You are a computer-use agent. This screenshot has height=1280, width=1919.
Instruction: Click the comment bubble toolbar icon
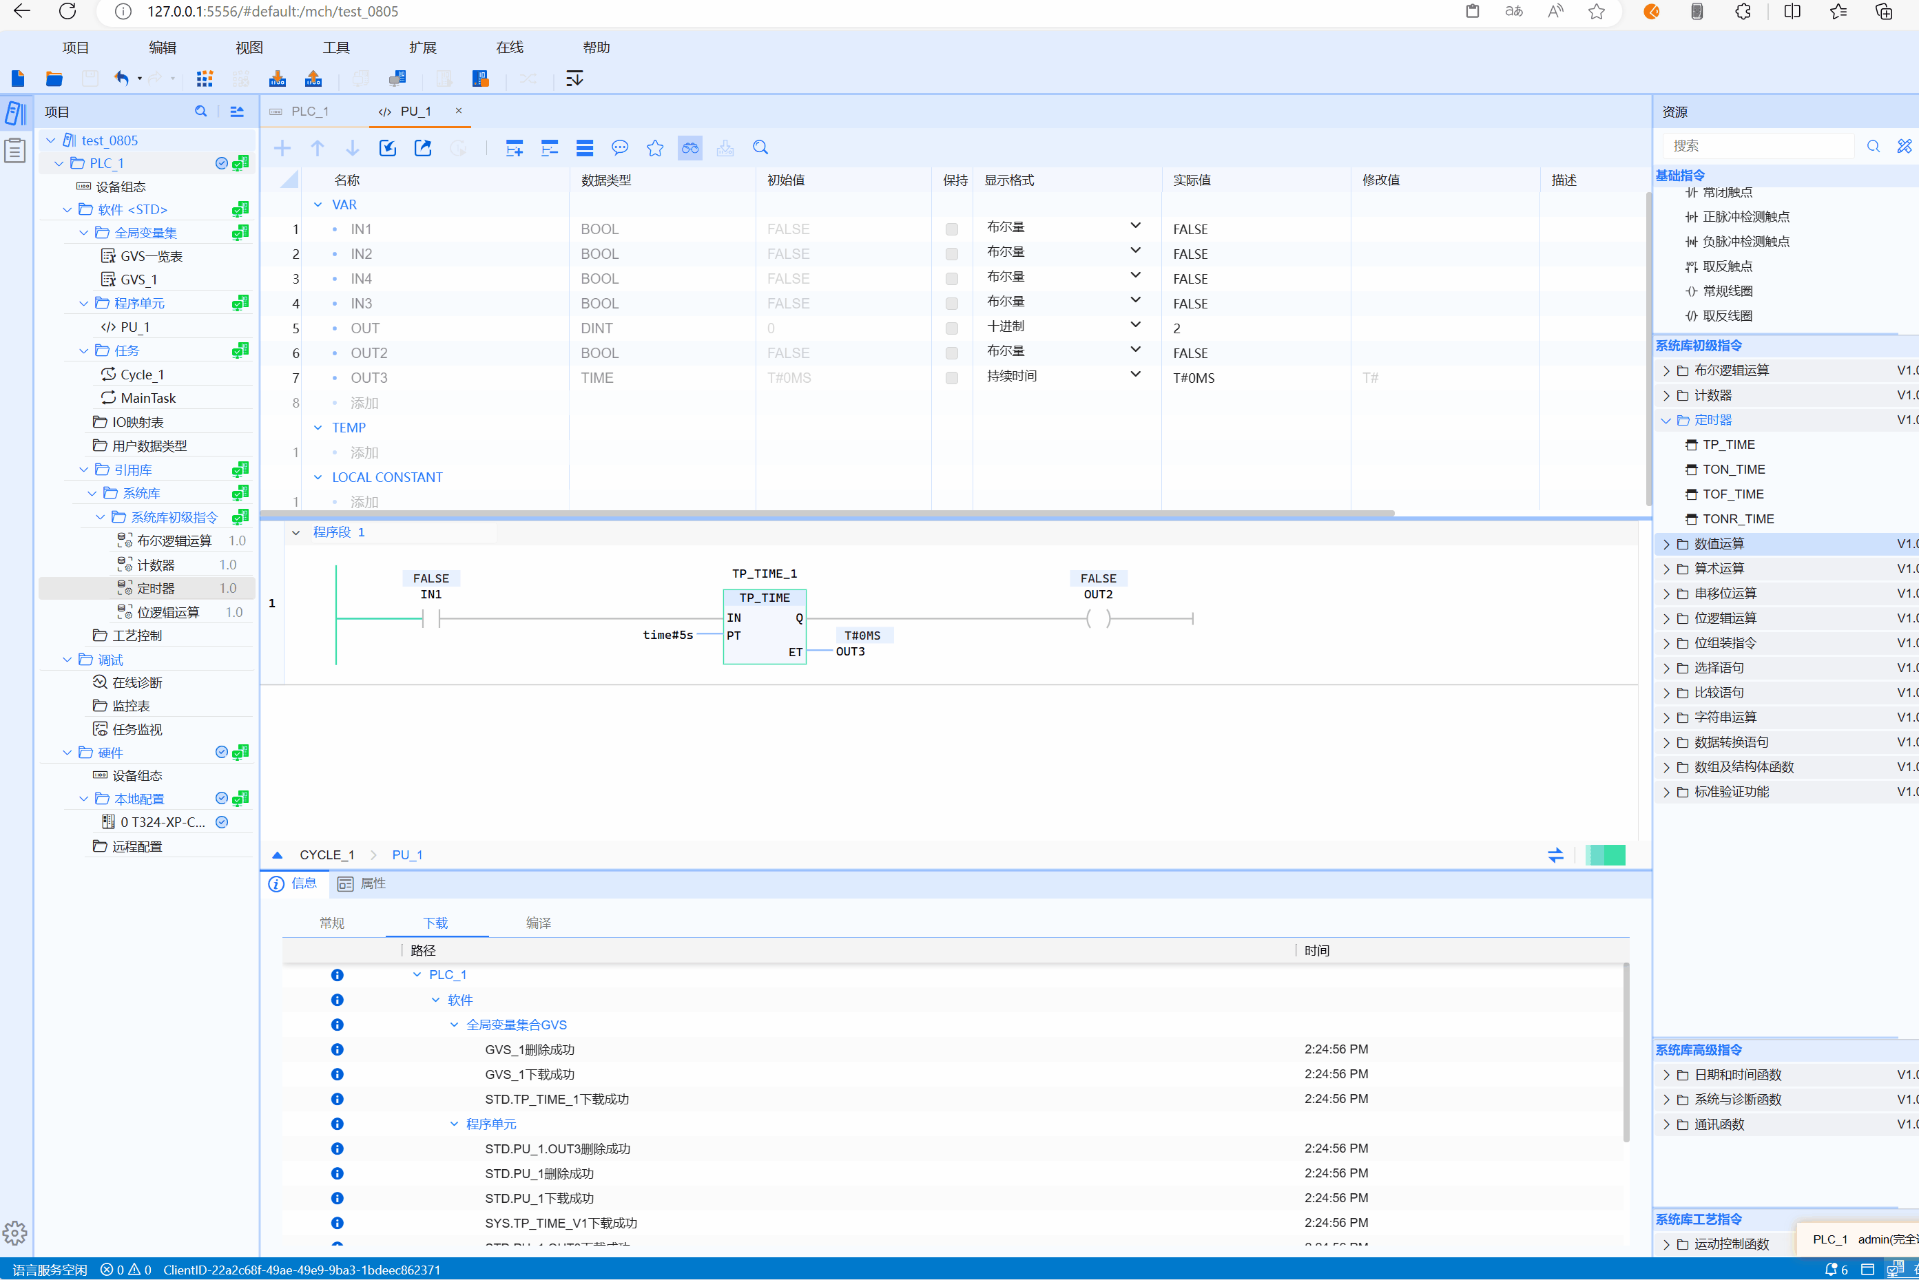(620, 148)
